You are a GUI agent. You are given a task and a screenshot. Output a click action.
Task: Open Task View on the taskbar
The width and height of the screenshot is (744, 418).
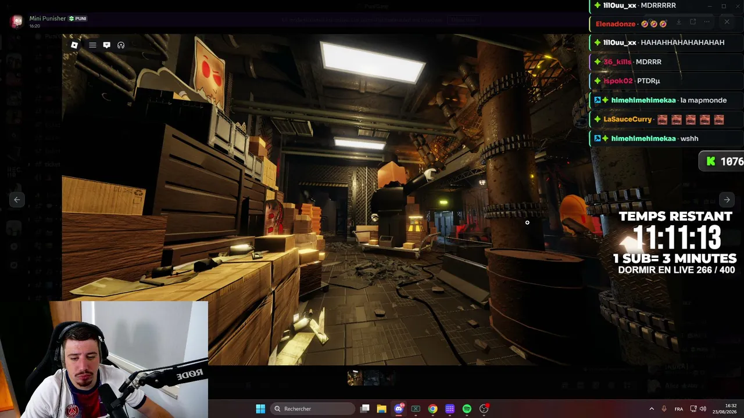pyautogui.click(x=365, y=409)
